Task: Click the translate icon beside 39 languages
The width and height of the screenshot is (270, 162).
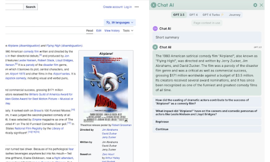Action: point(108,22)
